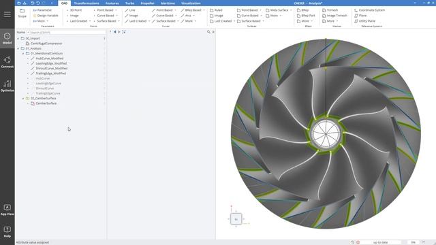436x245 pixels.
Task: Create a new Scope
Action: coord(22,13)
